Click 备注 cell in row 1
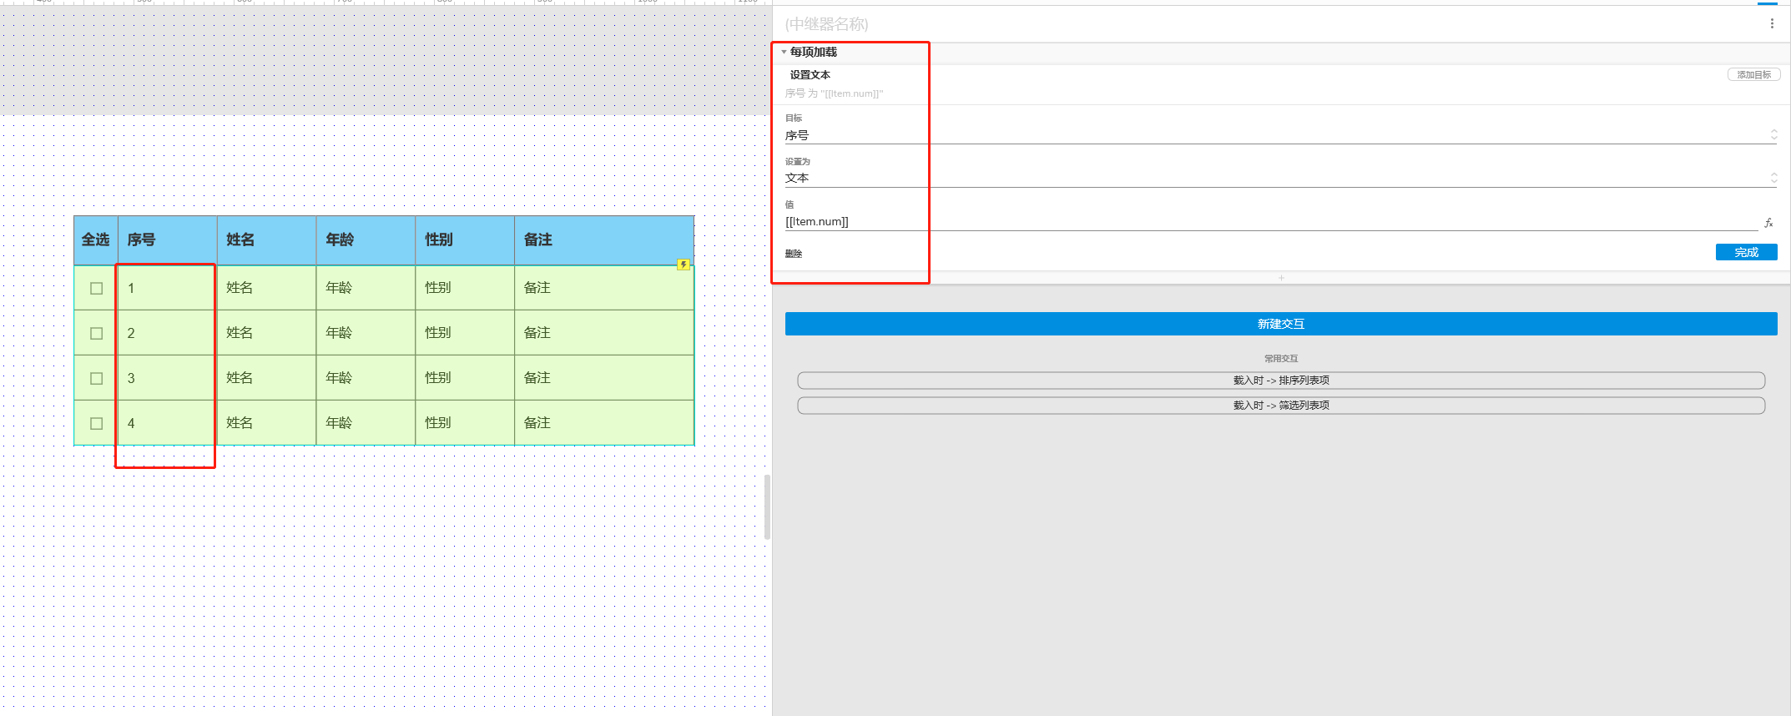1791x716 pixels. pos(604,288)
